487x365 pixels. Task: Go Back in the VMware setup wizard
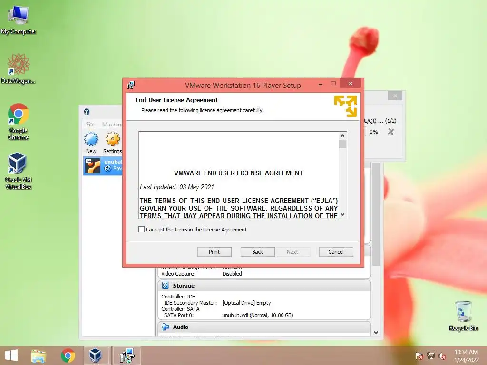coord(257,252)
